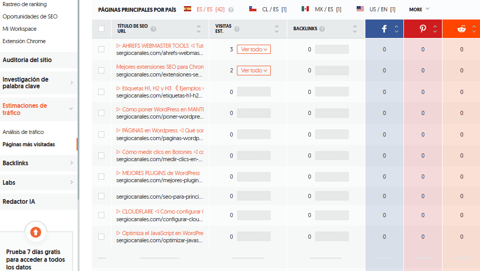Click sergiocanales.com/seo-para-princi URL text

pos(159,197)
